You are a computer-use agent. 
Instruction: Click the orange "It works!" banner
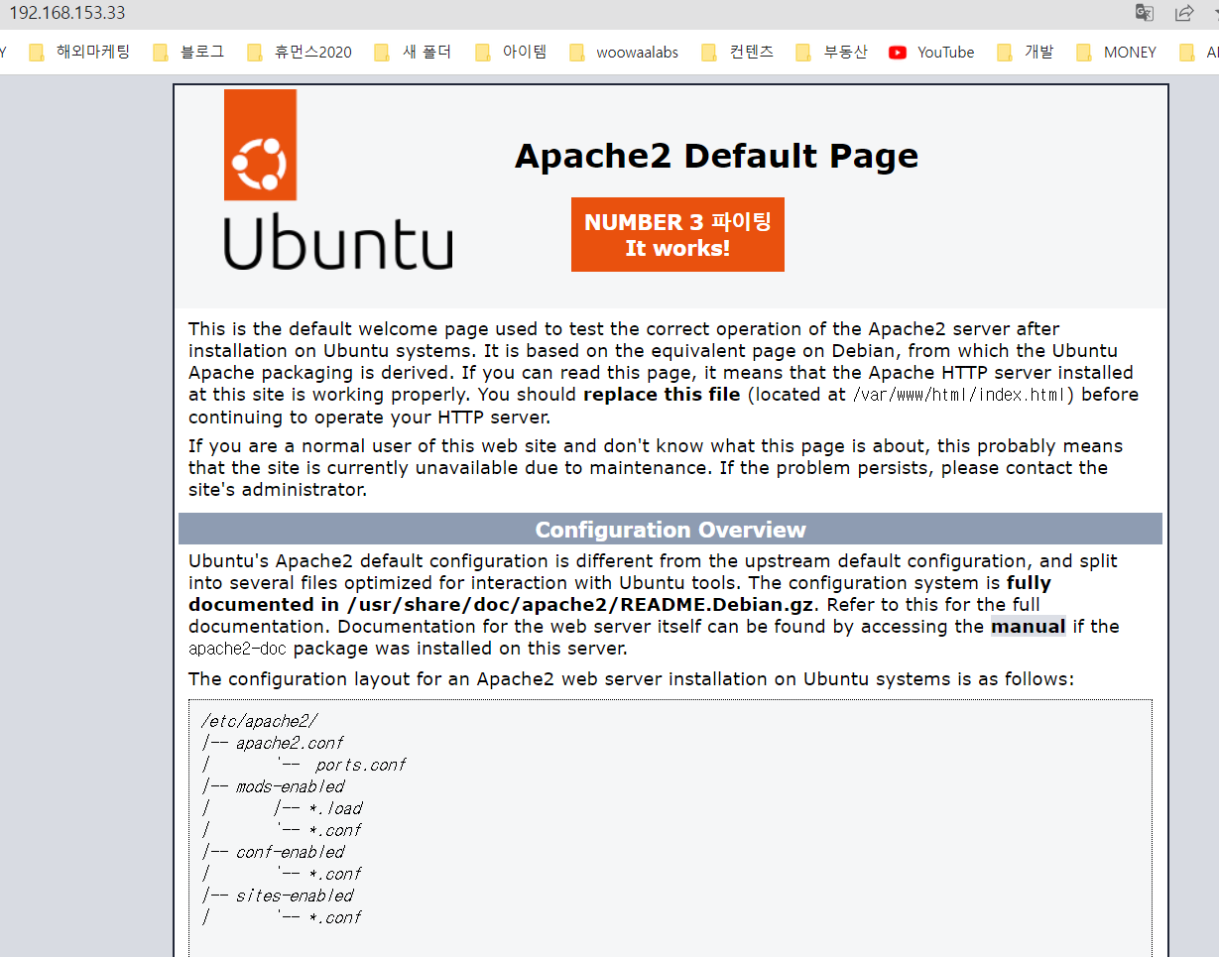point(677,235)
